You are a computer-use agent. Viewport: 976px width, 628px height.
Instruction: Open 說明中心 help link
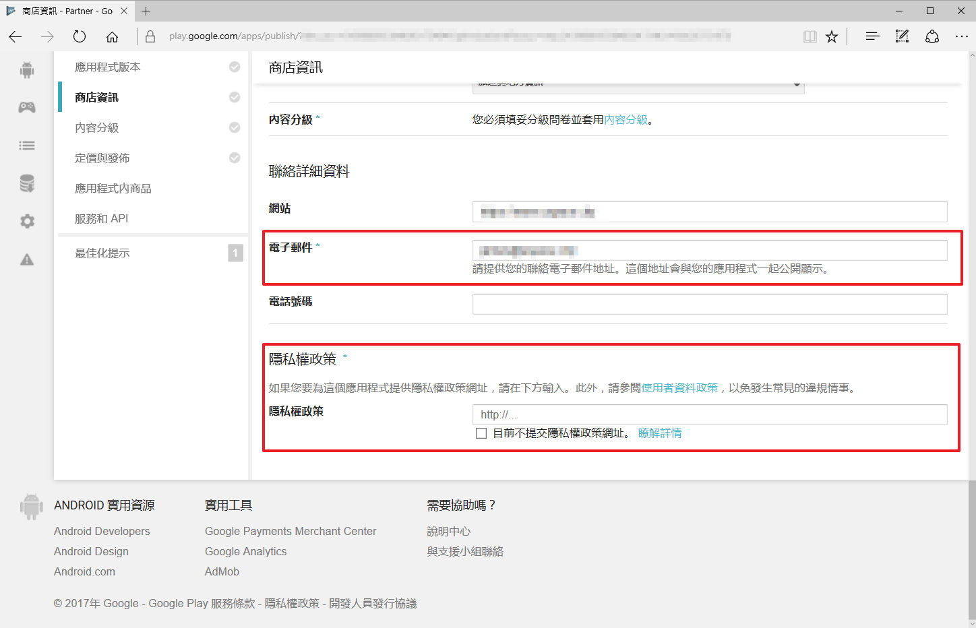click(448, 531)
